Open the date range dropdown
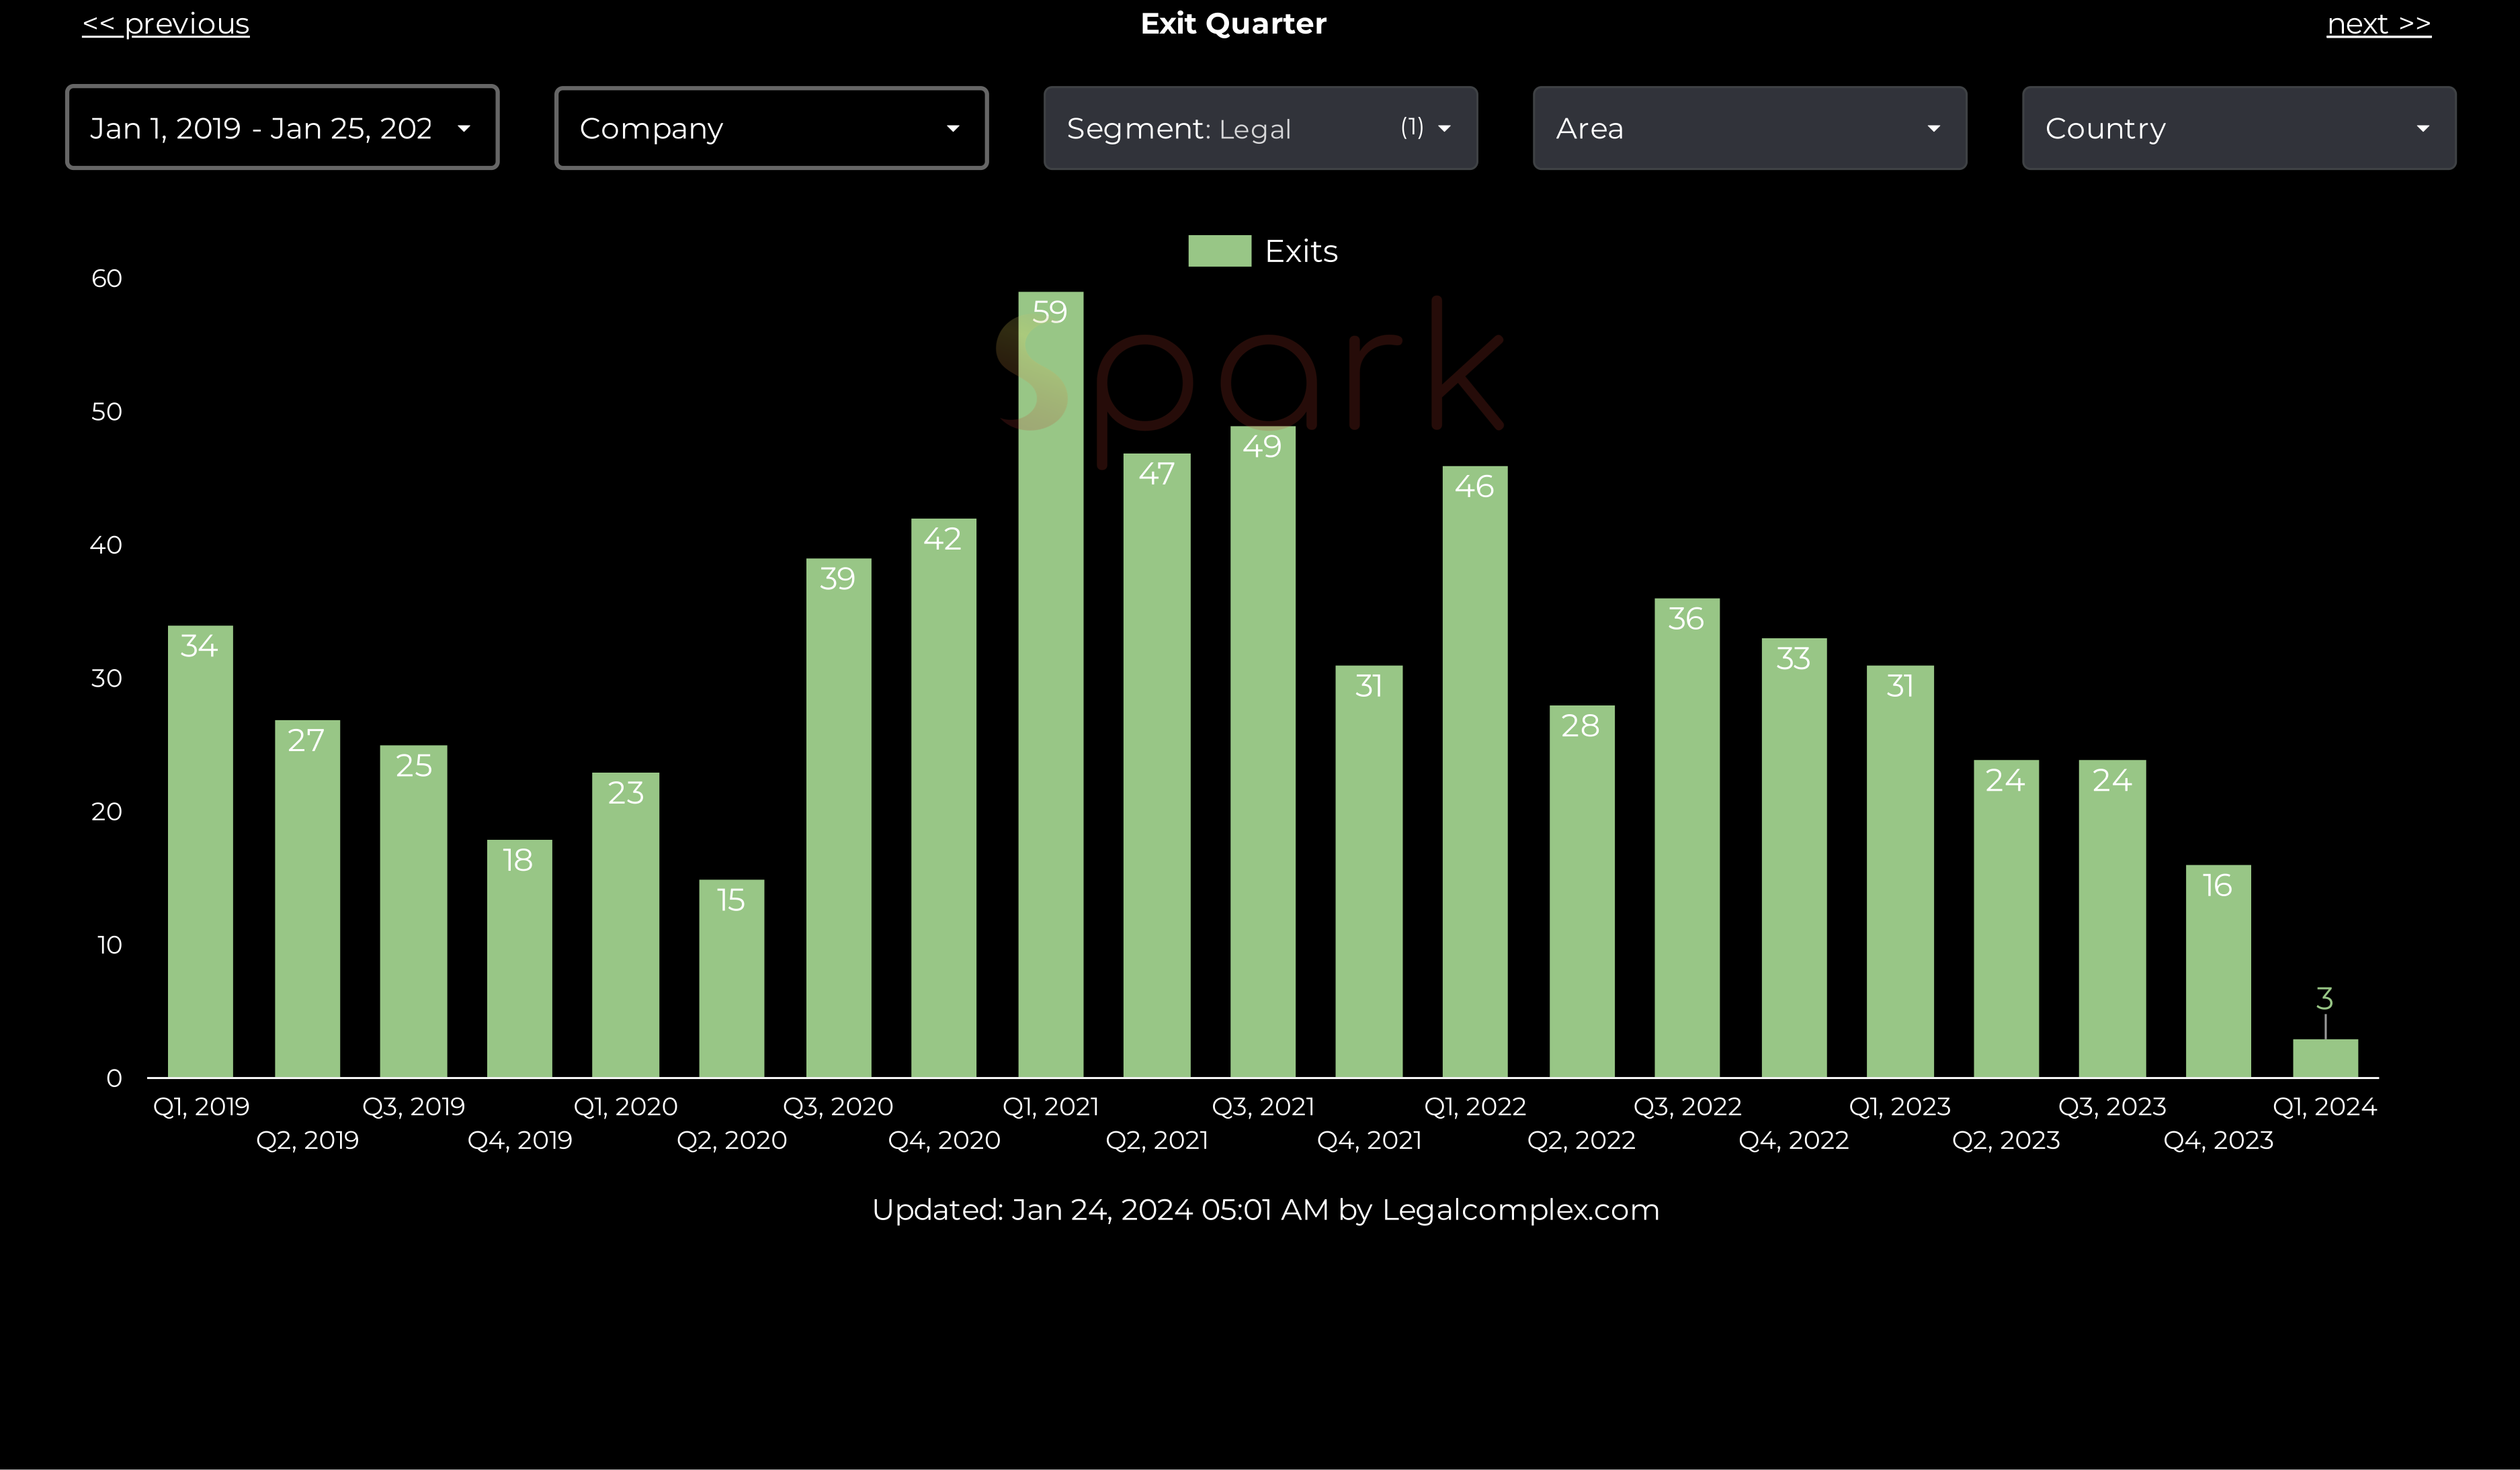The image size is (2520, 1470). (281, 128)
